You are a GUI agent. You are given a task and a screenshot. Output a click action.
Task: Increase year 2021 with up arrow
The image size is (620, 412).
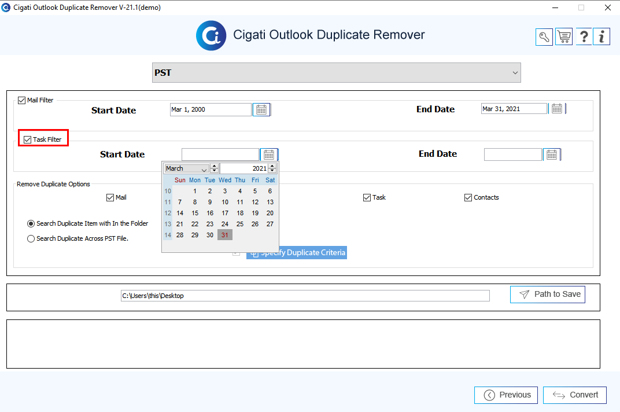272,166
